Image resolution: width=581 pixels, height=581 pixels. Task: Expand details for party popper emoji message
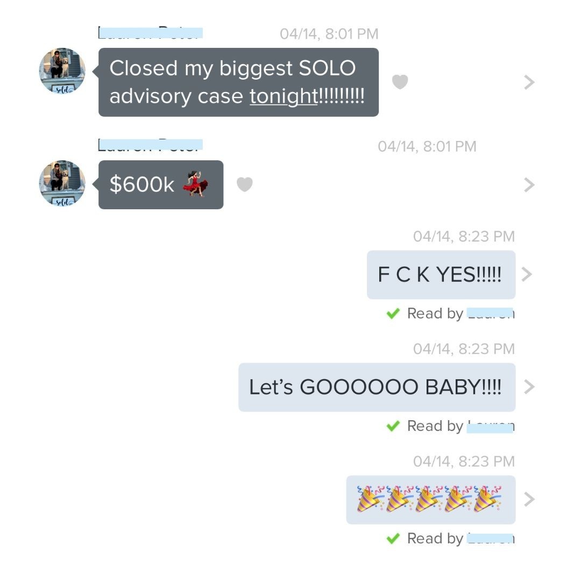[529, 499]
